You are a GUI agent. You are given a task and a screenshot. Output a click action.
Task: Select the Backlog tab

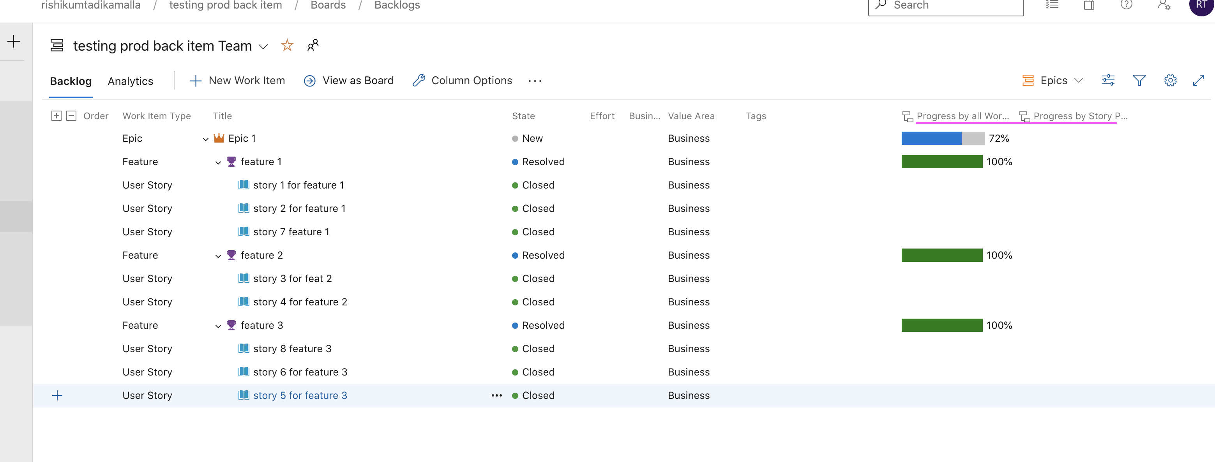[x=71, y=81]
